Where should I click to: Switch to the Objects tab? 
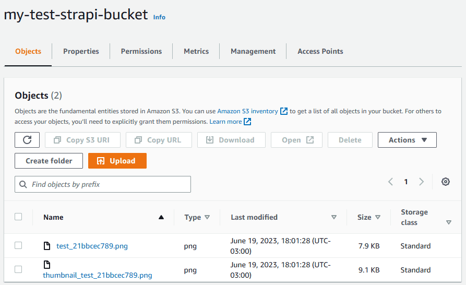[28, 51]
